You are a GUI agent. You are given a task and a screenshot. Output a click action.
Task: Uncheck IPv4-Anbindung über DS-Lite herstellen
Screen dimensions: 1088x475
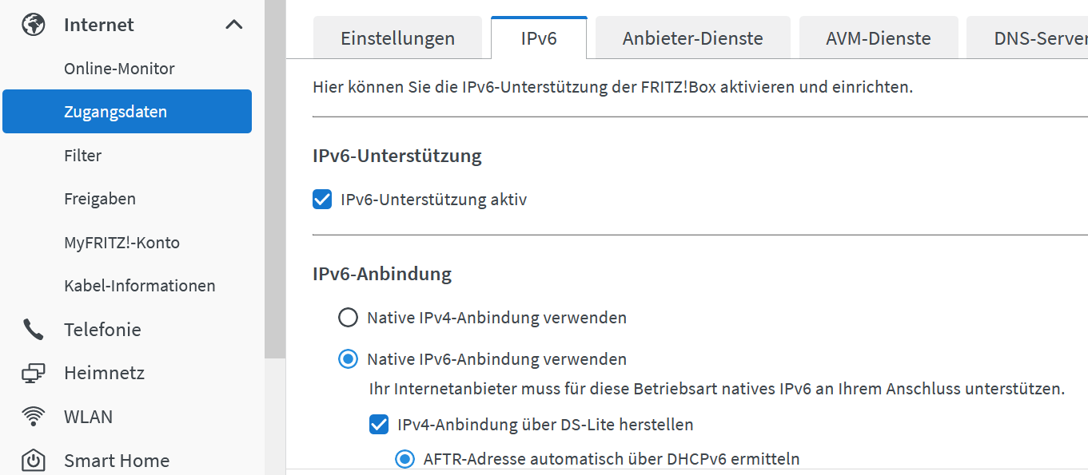point(379,425)
